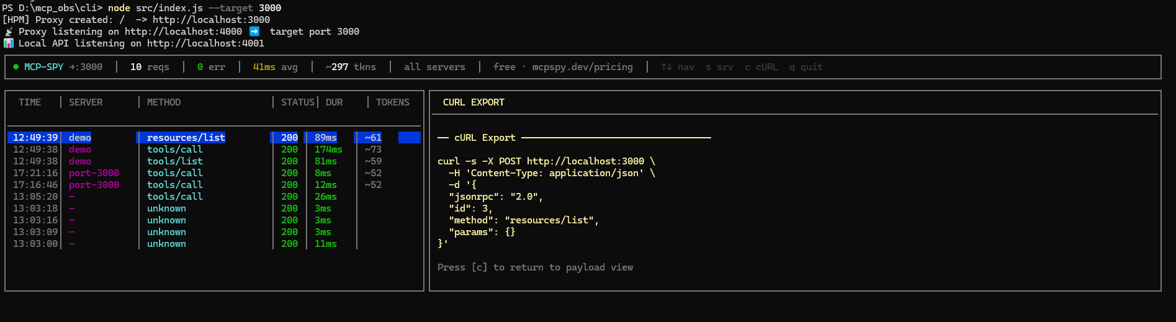Select the tools/call row taking 174ms
Image resolution: width=1176 pixels, height=322 pixels.
click(x=214, y=150)
